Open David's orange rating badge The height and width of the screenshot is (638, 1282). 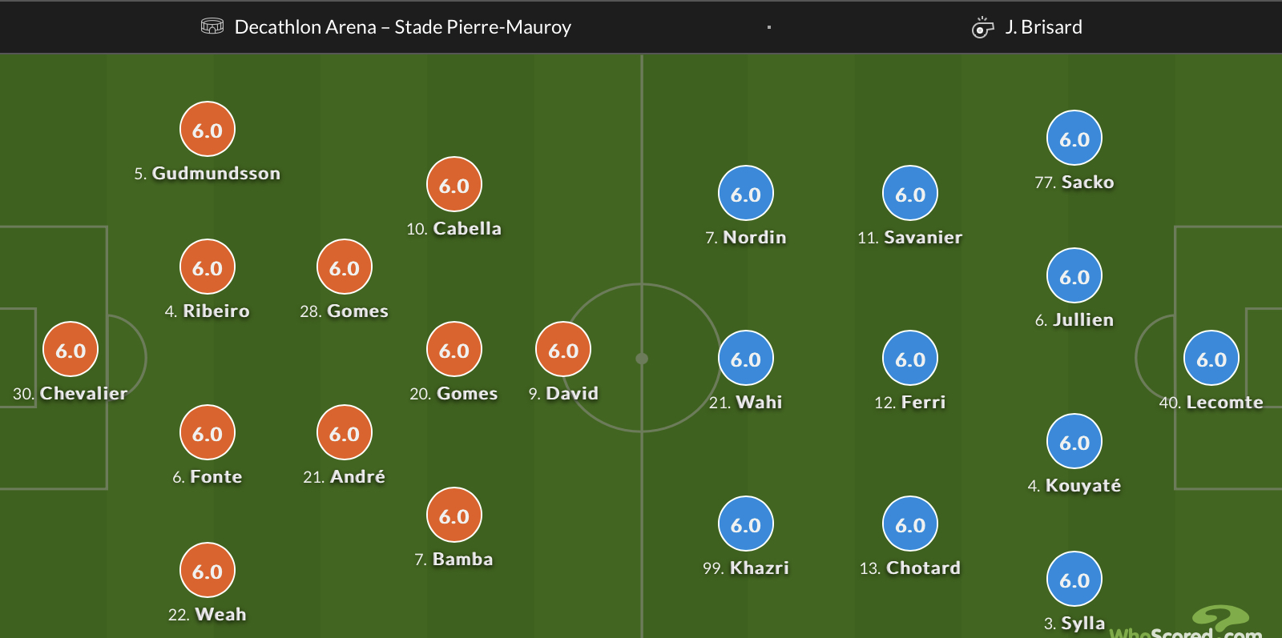click(563, 350)
